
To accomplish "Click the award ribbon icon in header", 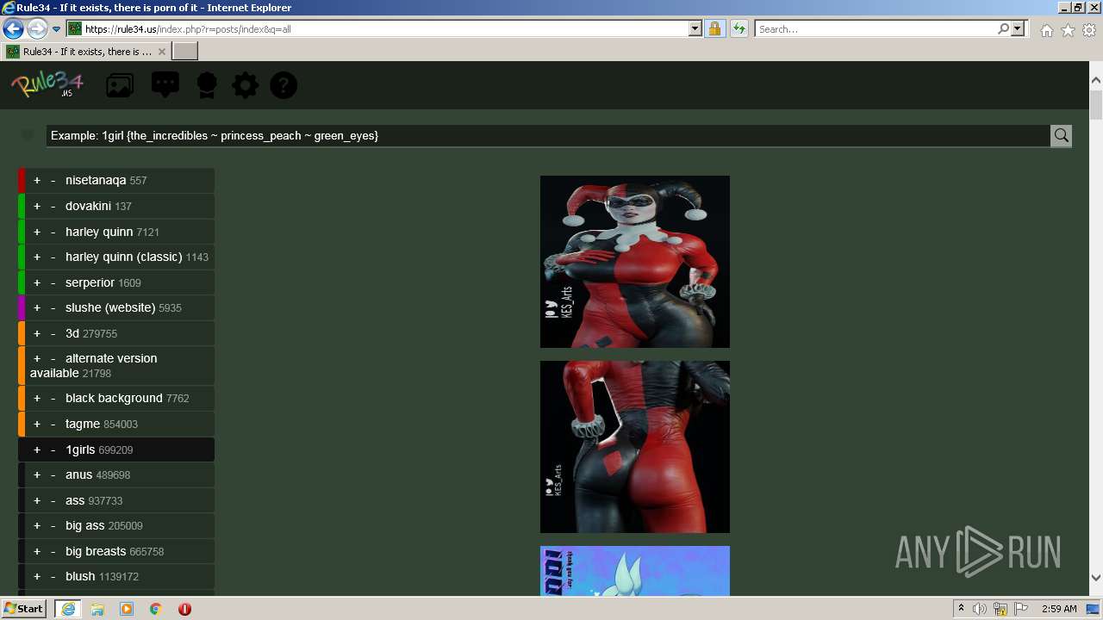I will pyautogui.click(x=207, y=85).
